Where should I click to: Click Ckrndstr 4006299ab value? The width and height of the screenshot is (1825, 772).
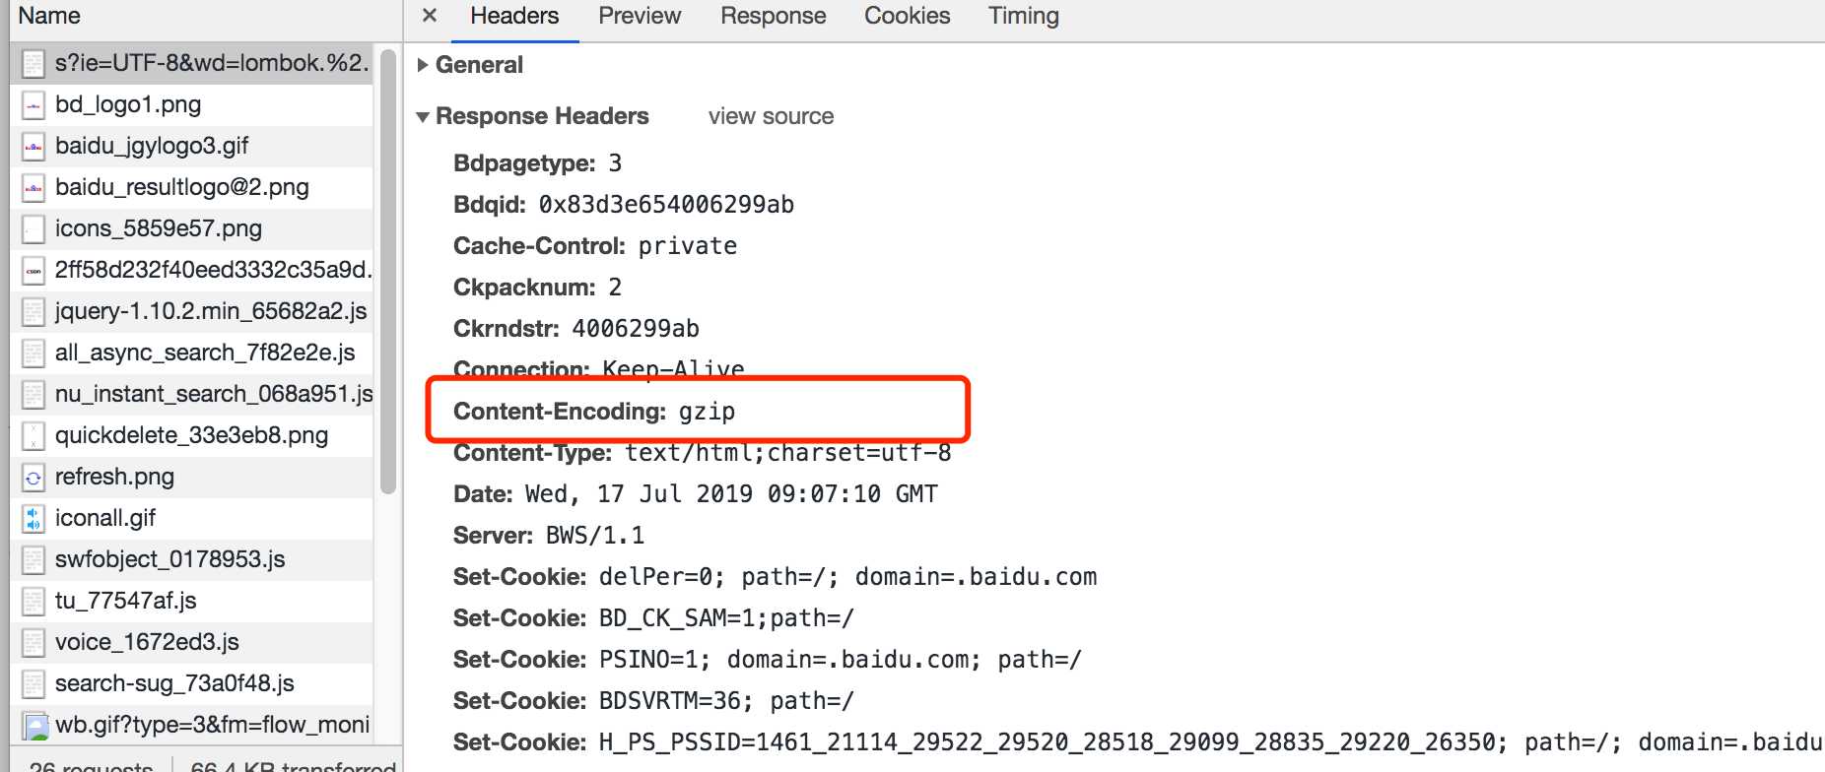[636, 329]
